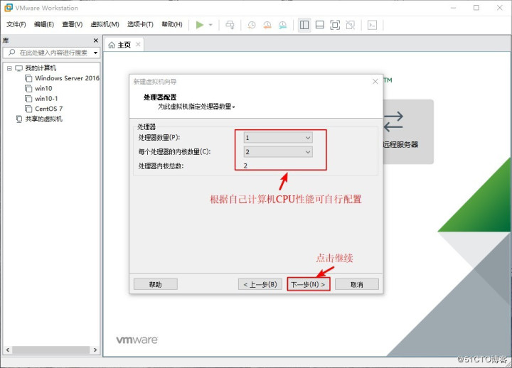Open the 选项卡(T) menu
512x368 pixels.
point(140,24)
